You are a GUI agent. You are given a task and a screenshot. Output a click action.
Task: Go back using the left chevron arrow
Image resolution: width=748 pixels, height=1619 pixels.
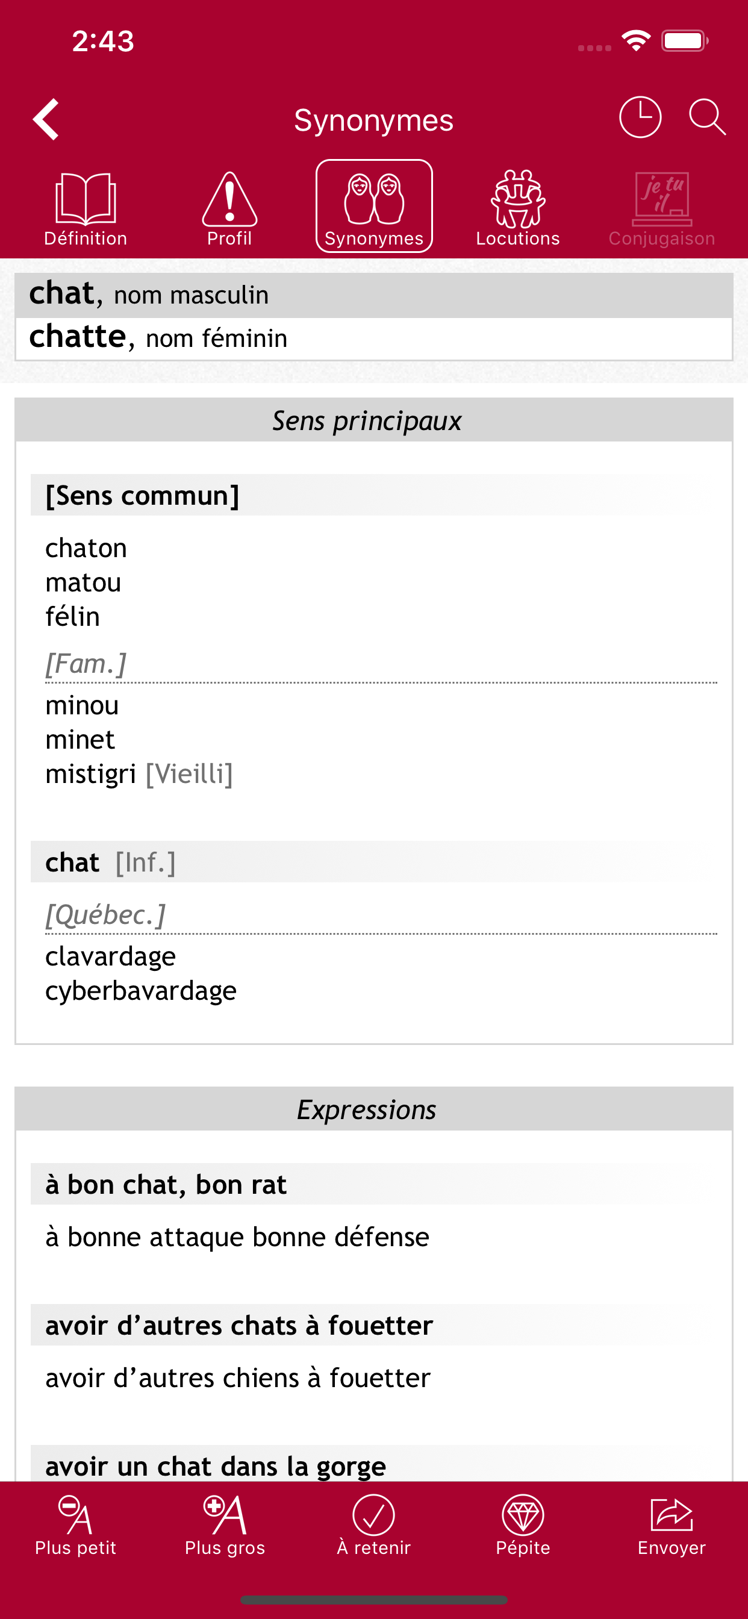coord(46,119)
